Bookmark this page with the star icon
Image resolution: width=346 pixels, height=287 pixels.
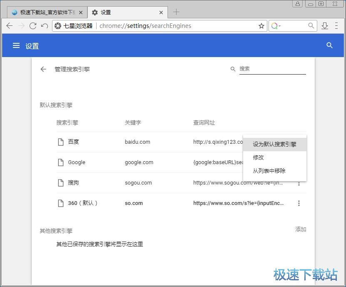click(261, 26)
